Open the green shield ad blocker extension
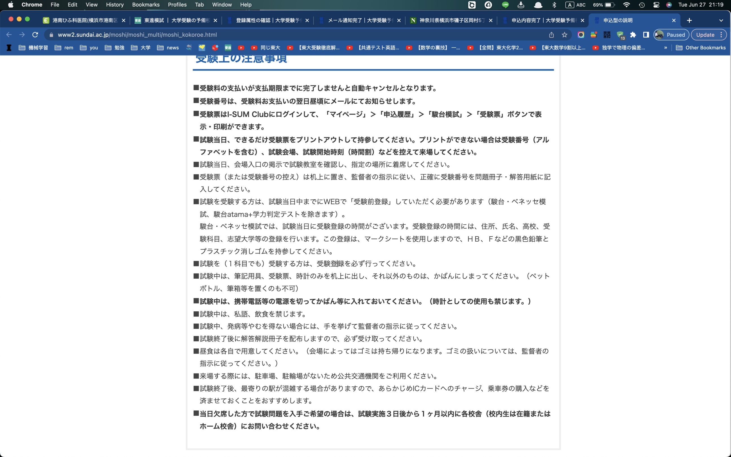The height and width of the screenshot is (457, 731). 620,35
